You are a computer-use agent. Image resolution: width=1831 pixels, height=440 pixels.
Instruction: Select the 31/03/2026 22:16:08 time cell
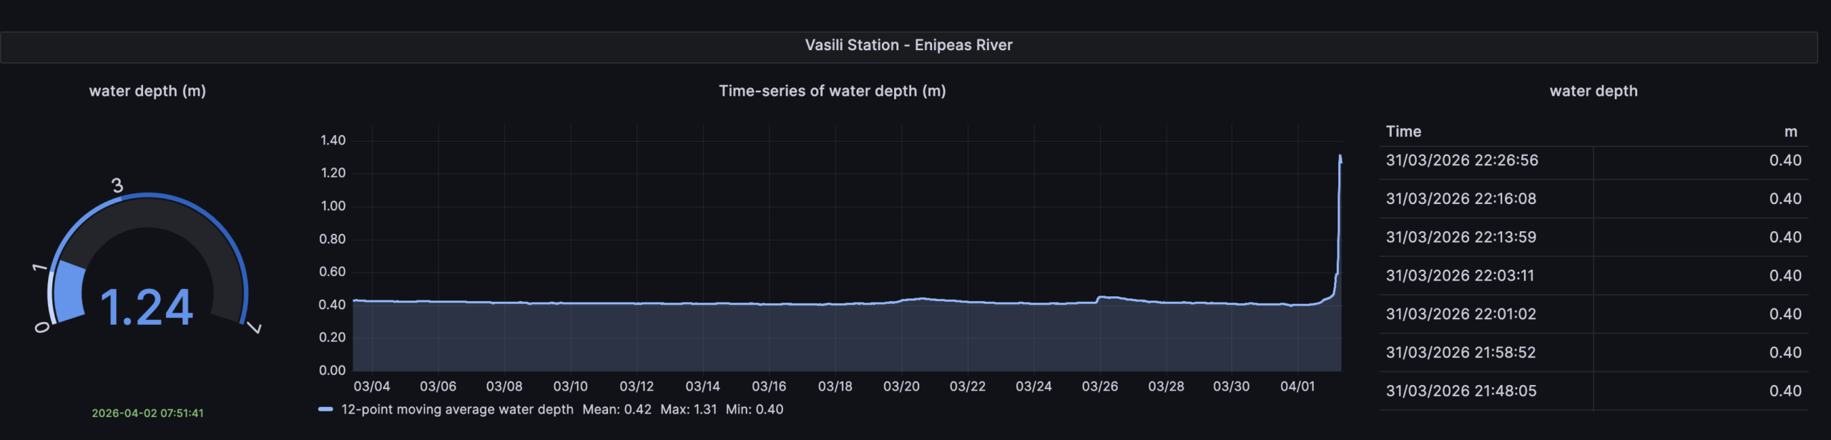tap(1461, 199)
